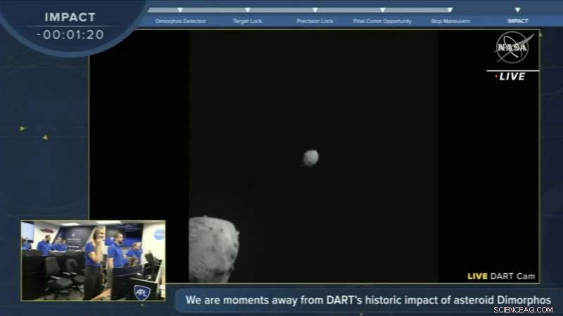Viewport: 563px width, 316px height.
Task: Click the small asteroid Dimorphos in view
Action: pyautogui.click(x=310, y=158)
